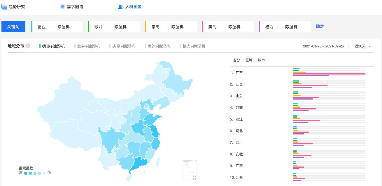Click the 南海诸岛 inset map

(190, 170)
